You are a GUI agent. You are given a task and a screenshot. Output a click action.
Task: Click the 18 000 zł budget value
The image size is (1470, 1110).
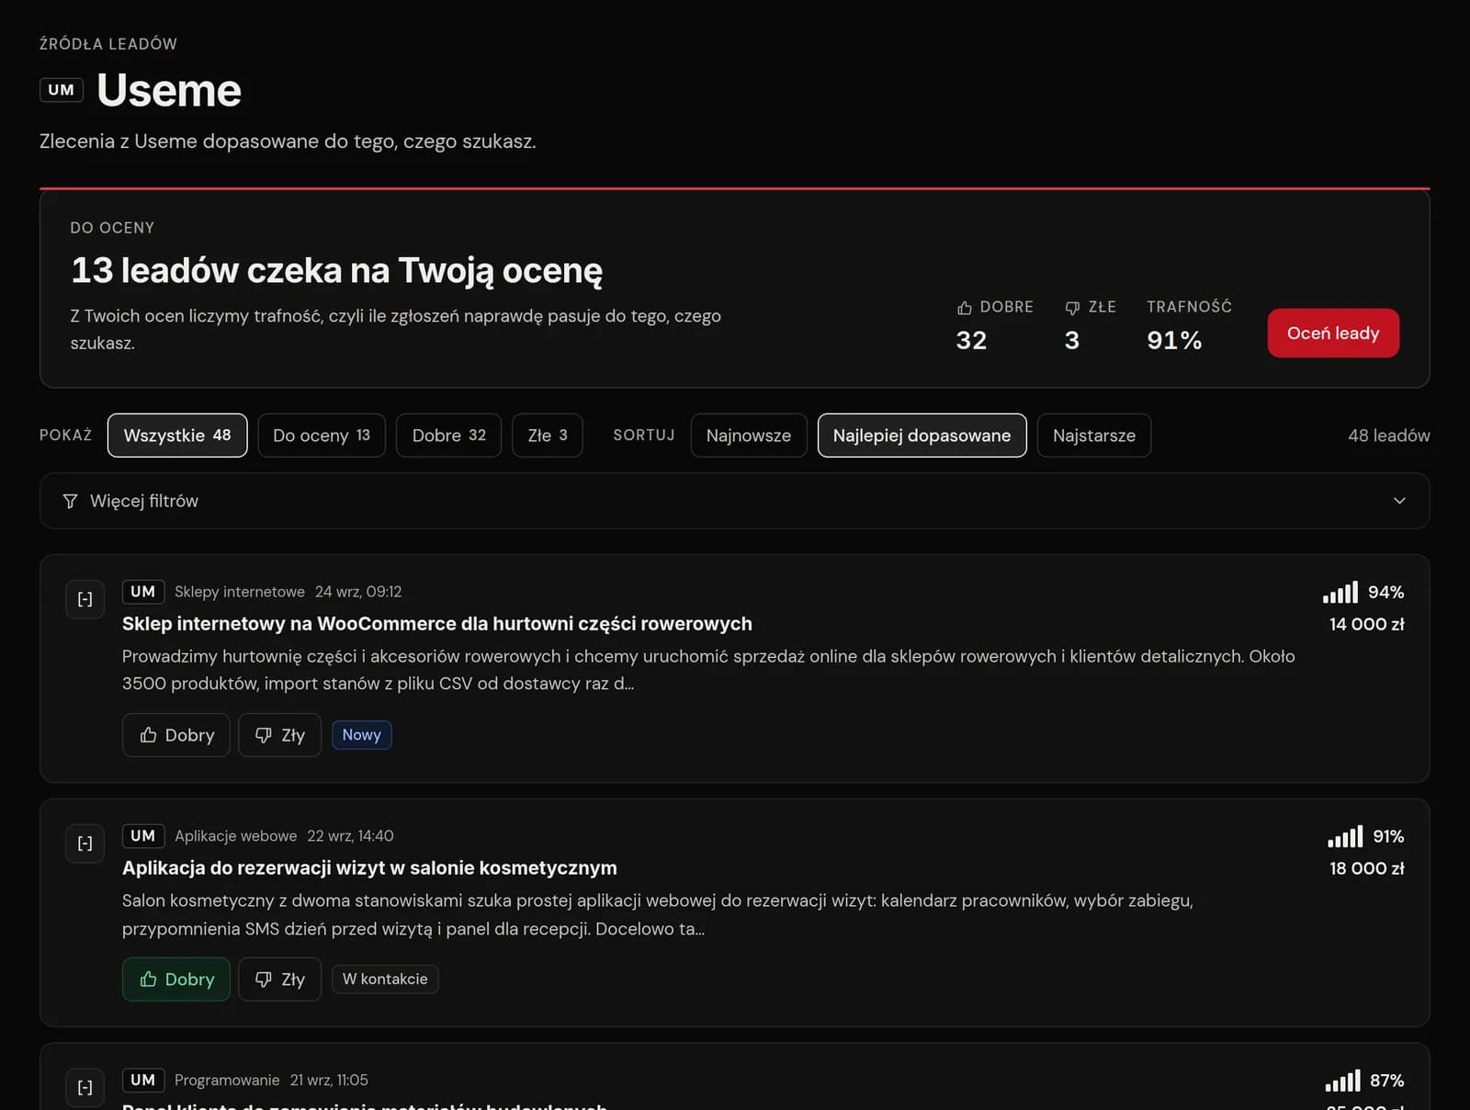[x=1366, y=868]
